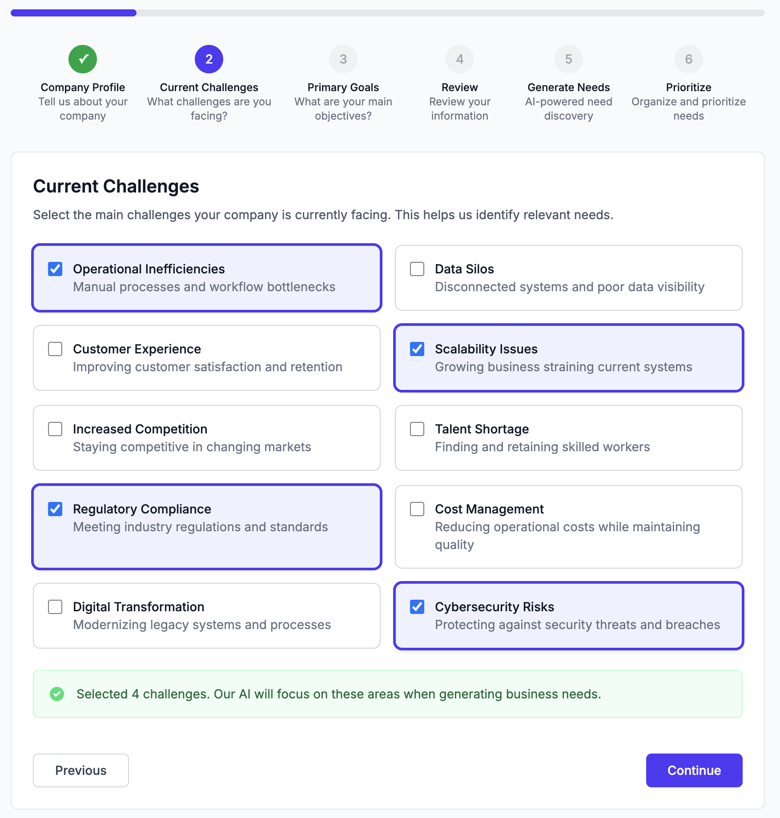This screenshot has height=818, width=780.
Task: Check the Customer Experience challenge
Action: pos(55,349)
